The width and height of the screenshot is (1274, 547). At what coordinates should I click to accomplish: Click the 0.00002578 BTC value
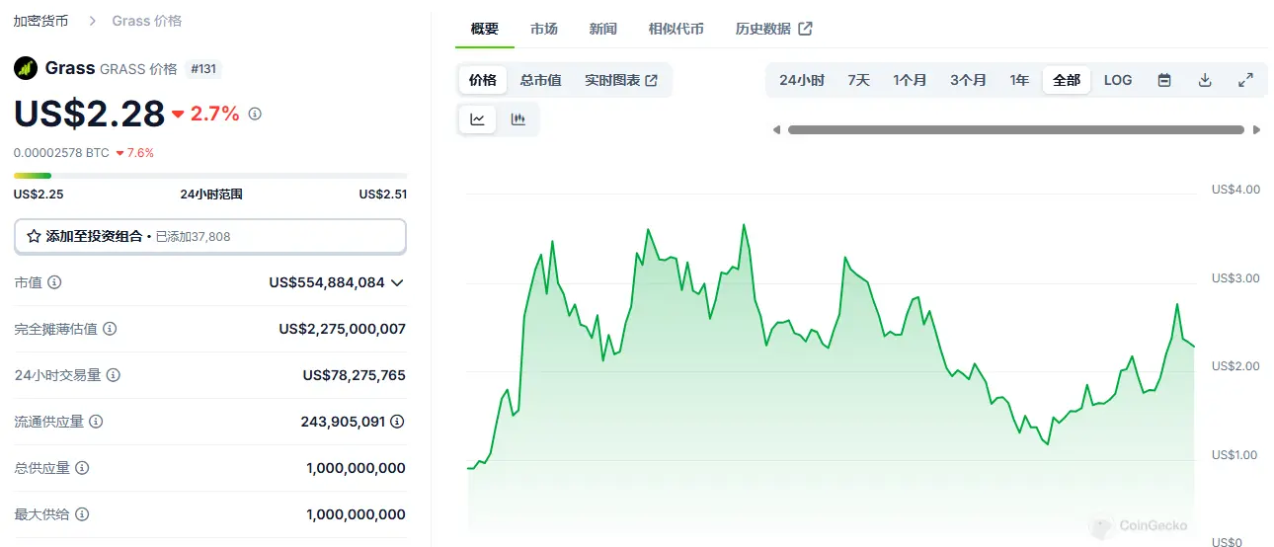(61, 153)
